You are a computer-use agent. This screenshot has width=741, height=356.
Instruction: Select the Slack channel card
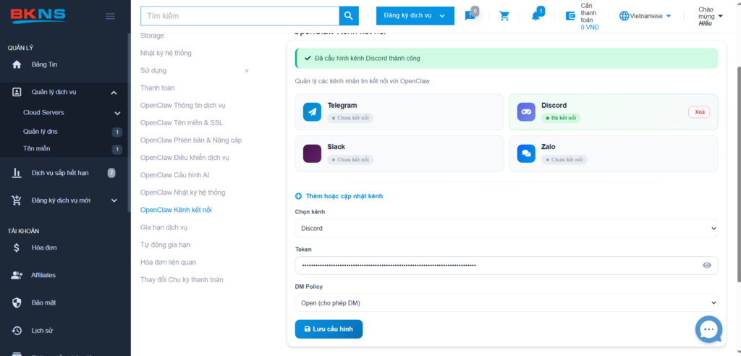click(399, 153)
